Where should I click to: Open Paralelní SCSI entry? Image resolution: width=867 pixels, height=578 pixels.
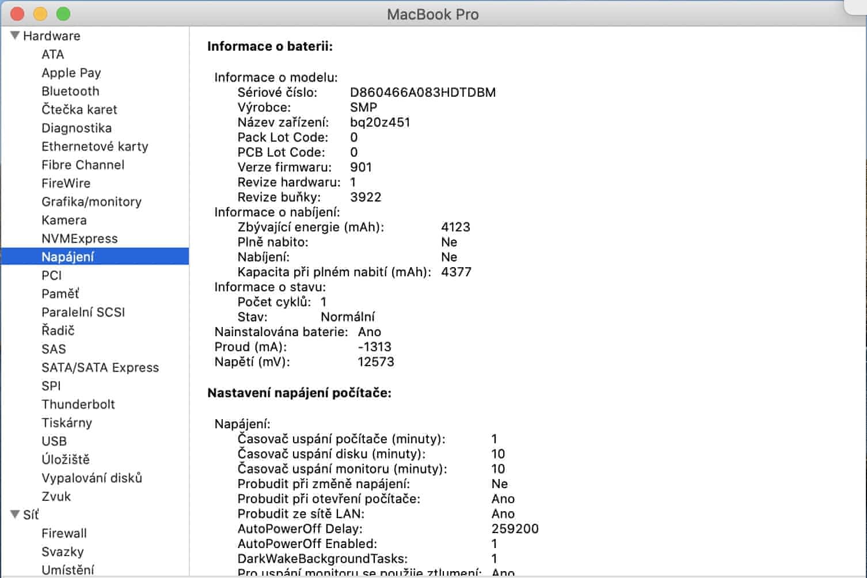83,312
